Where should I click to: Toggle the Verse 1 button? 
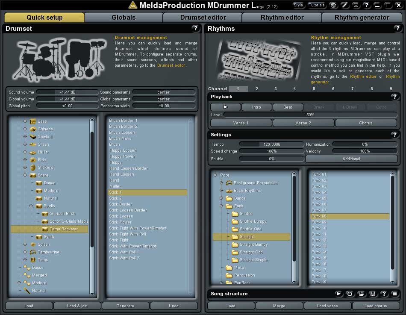[x=241, y=123]
